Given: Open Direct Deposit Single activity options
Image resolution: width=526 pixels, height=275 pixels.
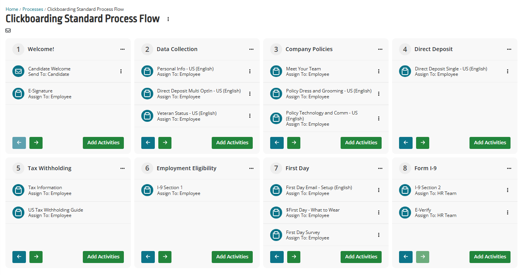Looking at the screenshot, I should click(507, 71).
